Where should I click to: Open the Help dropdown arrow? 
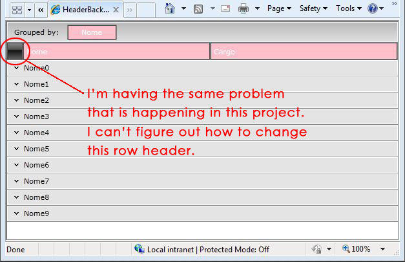382,8
